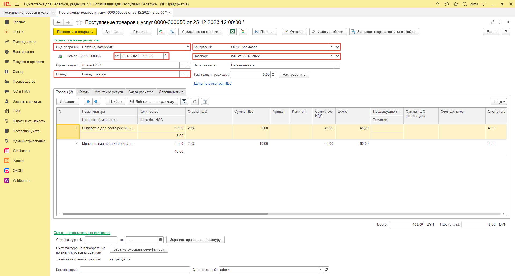Click Загрузить (перезаполнить) из файла button
Screen dimensions: 515x276
[384, 32]
